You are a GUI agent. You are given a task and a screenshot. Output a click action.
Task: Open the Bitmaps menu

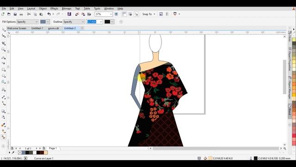67,9
